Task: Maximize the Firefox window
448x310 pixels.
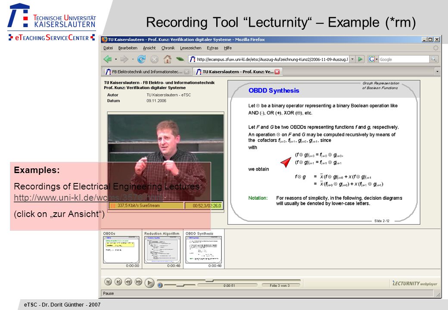Action: point(430,39)
